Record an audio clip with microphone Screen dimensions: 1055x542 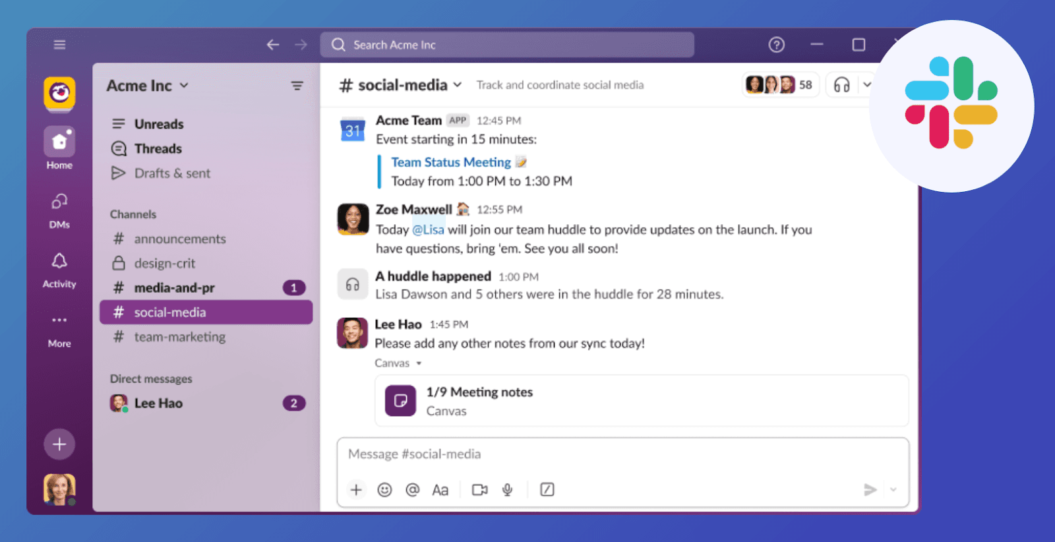508,490
